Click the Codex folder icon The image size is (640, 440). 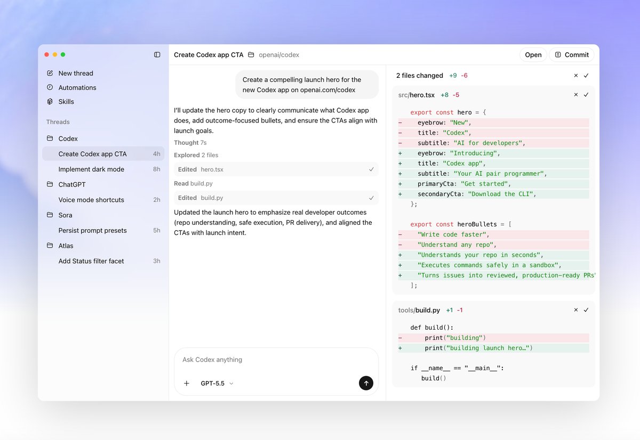(x=50, y=138)
